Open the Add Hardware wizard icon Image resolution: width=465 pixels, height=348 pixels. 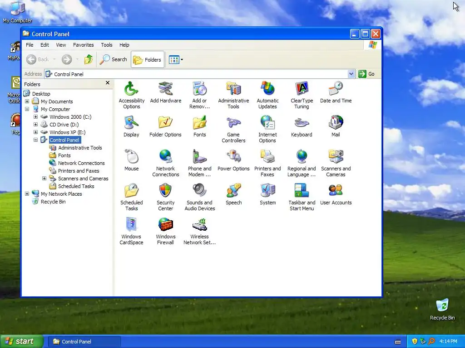click(165, 92)
